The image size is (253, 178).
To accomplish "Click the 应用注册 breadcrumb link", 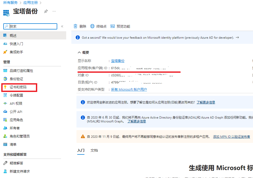I will pos(30,3).
